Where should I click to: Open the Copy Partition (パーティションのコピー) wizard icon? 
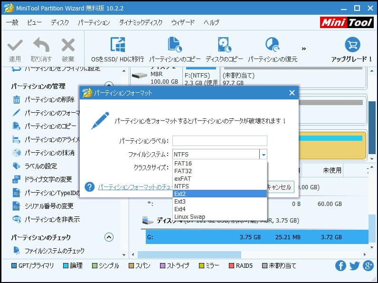click(175, 45)
